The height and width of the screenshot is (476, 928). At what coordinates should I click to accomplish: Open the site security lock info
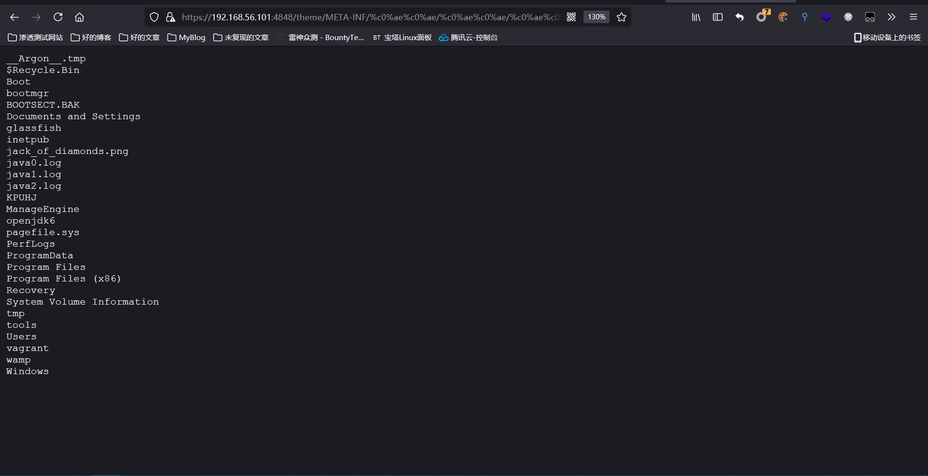(170, 17)
